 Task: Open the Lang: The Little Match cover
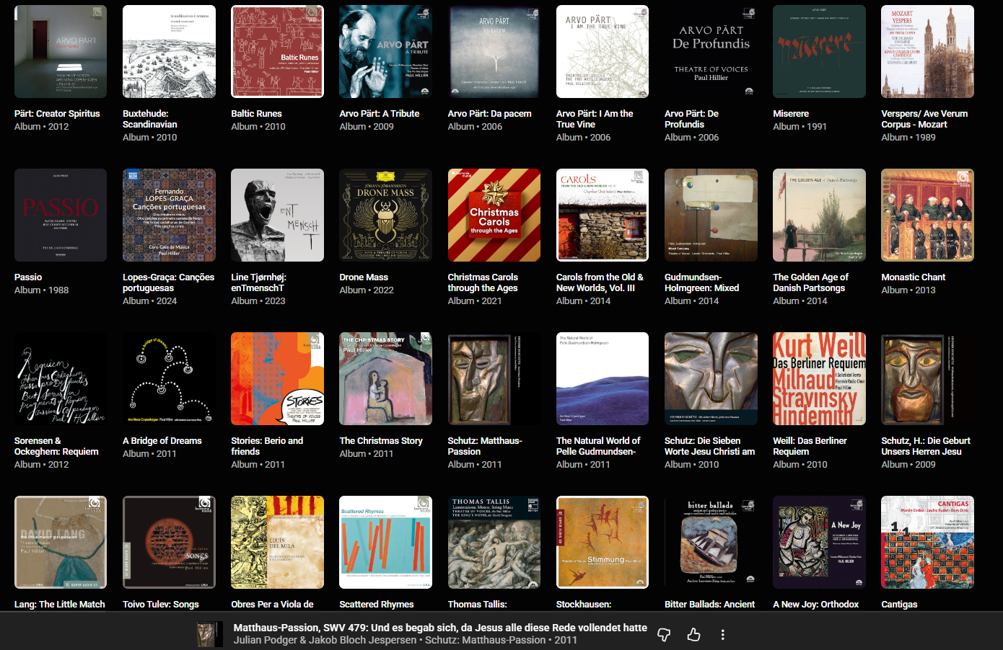[61, 543]
